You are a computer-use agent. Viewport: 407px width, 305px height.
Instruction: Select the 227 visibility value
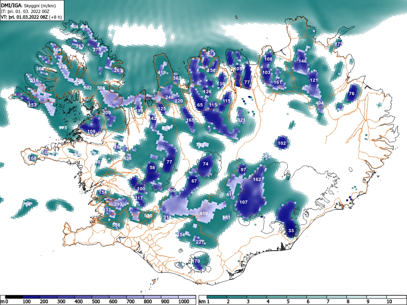(x=200, y=242)
